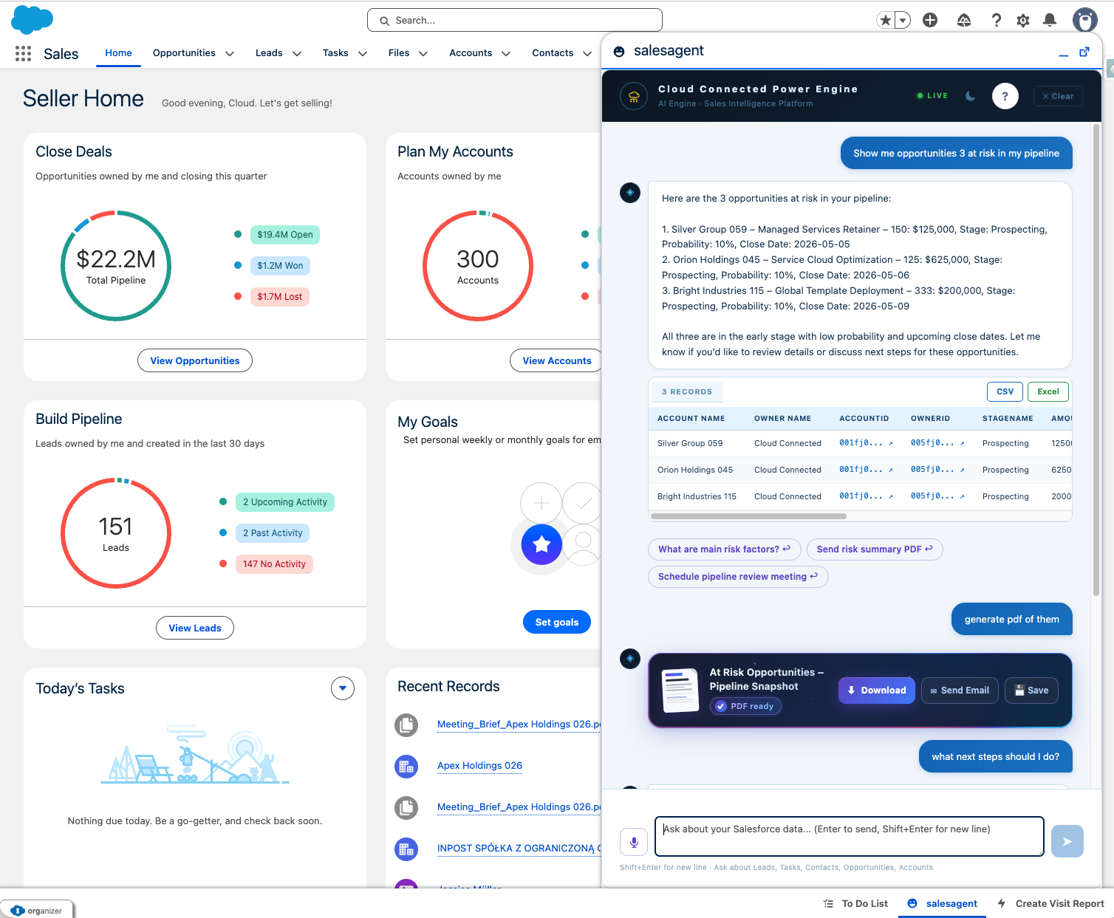Click 'Schedule pipeline review meeting' suggestion
Viewport: 1114px width, 918px height.
click(x=738, y=576)
